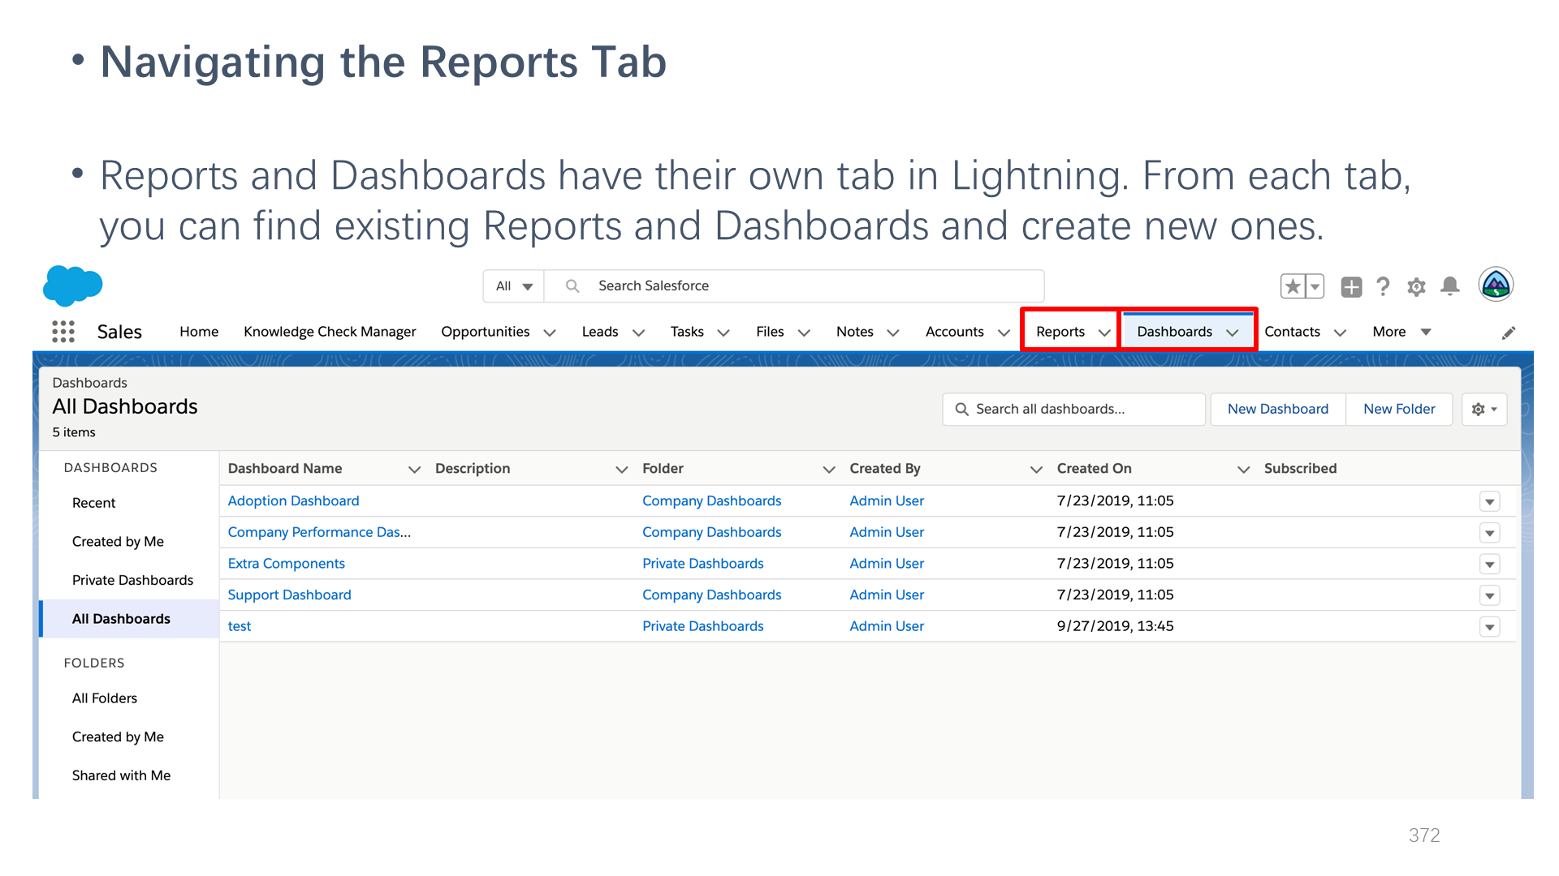Open the More navigation menu

click(x=1401, y=332)
